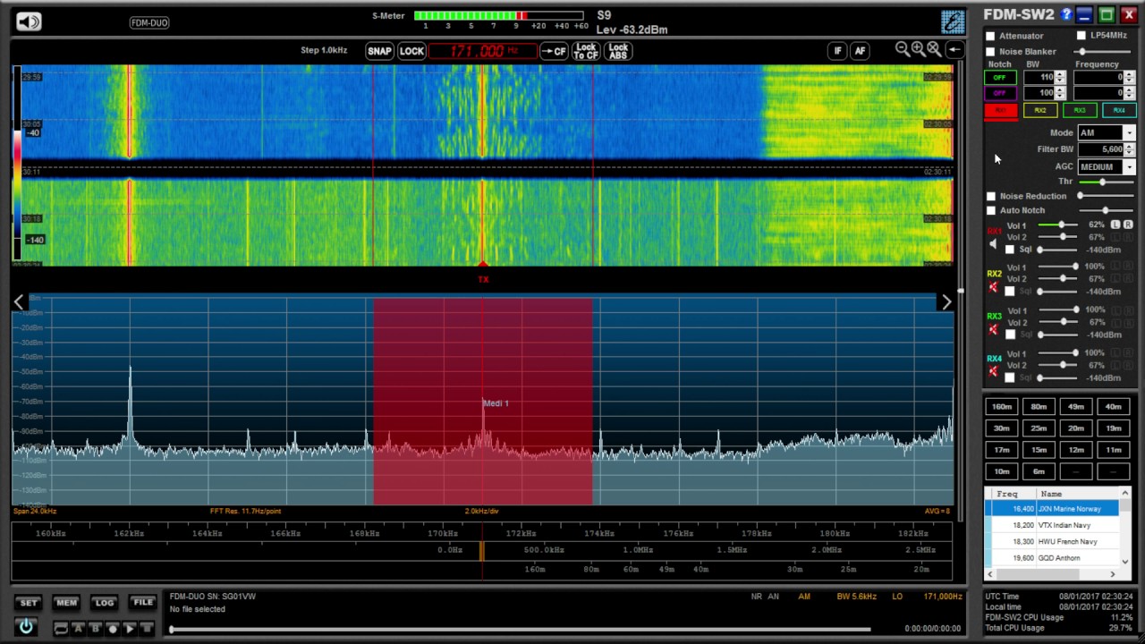
Task: Open the MEM memory menu
Action: tap(66, 603)
